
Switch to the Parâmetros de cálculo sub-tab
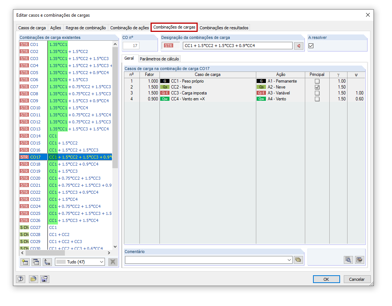point(159,59)
